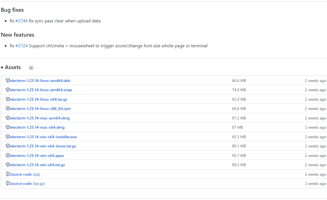The width and height of the screenshot is (327, 200).
Task: Click package icon beside linux-x64.tar.gz asset
Action: point(8,99)
